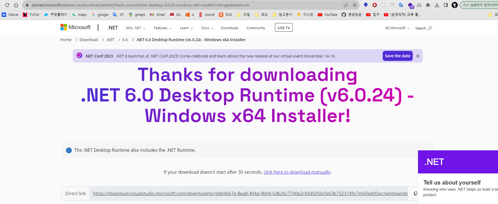Click the Microsoft logo
Viewport: 498px width, 204px height.
[76, 27]
